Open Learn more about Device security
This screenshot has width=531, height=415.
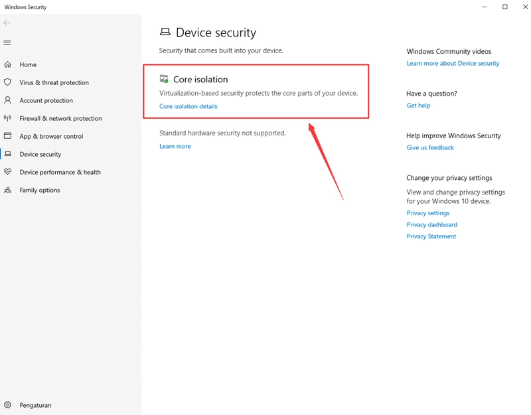tap(453, 63)
